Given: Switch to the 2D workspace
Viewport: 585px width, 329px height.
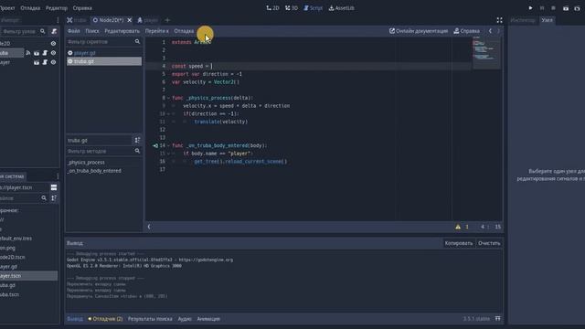Looking at the screenshot, I should coord(272,8).
